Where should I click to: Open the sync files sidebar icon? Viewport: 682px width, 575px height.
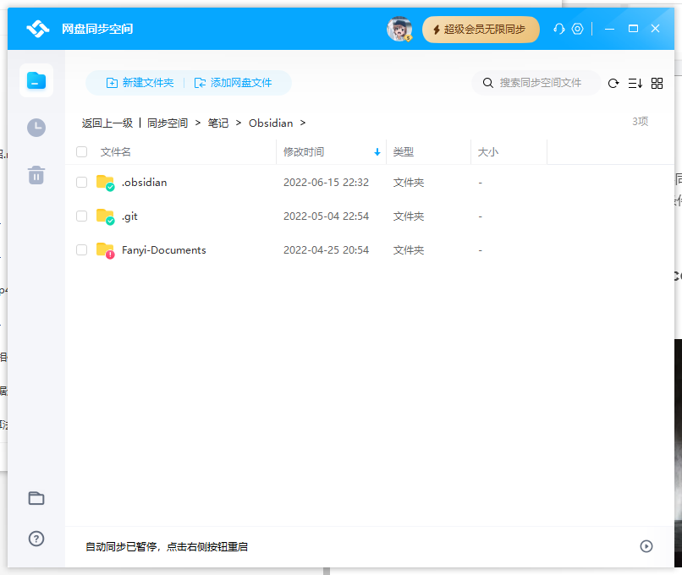point(36,80)
